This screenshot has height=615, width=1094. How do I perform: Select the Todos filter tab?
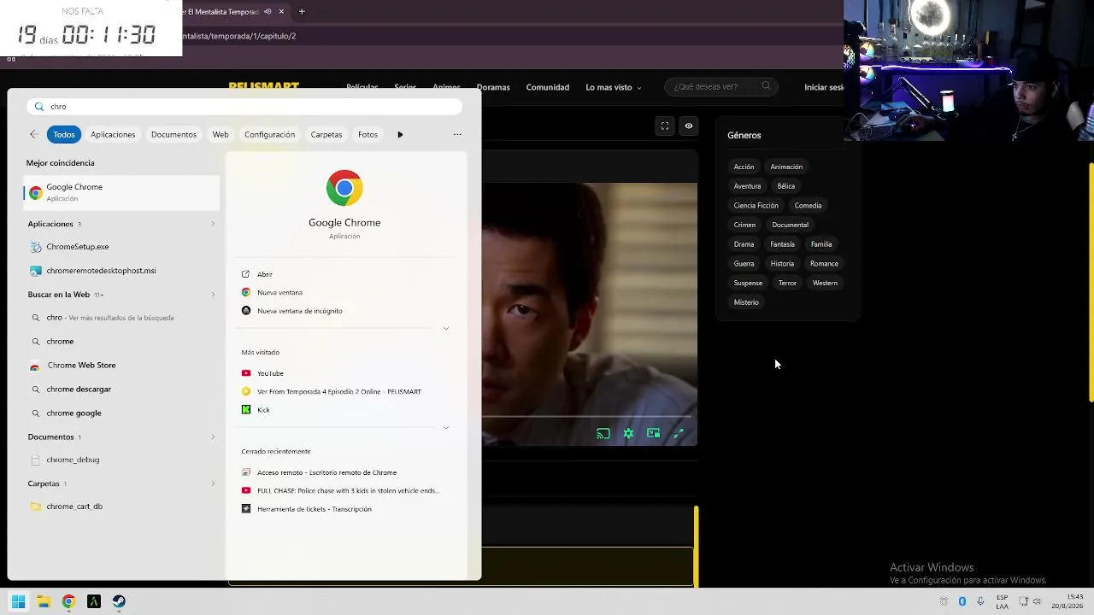coord(64,134)
